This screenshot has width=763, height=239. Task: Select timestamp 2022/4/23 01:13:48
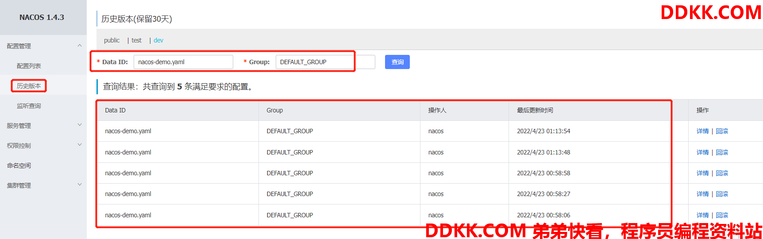click(543, 152)
